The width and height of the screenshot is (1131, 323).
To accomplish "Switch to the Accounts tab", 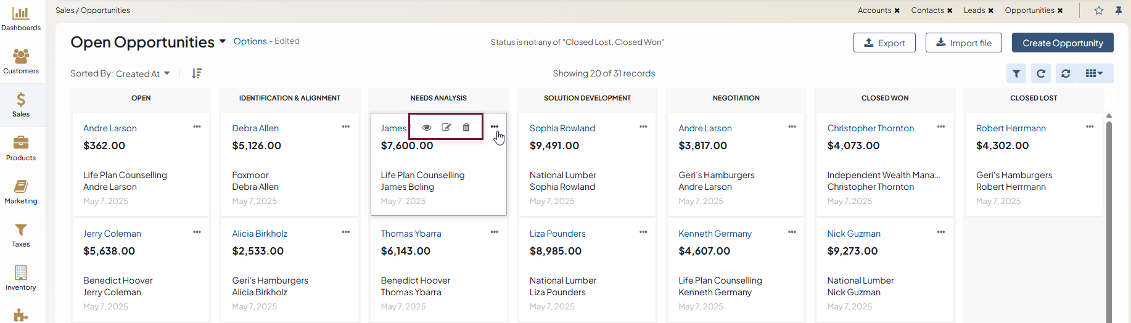I will (x=874, y=10).
